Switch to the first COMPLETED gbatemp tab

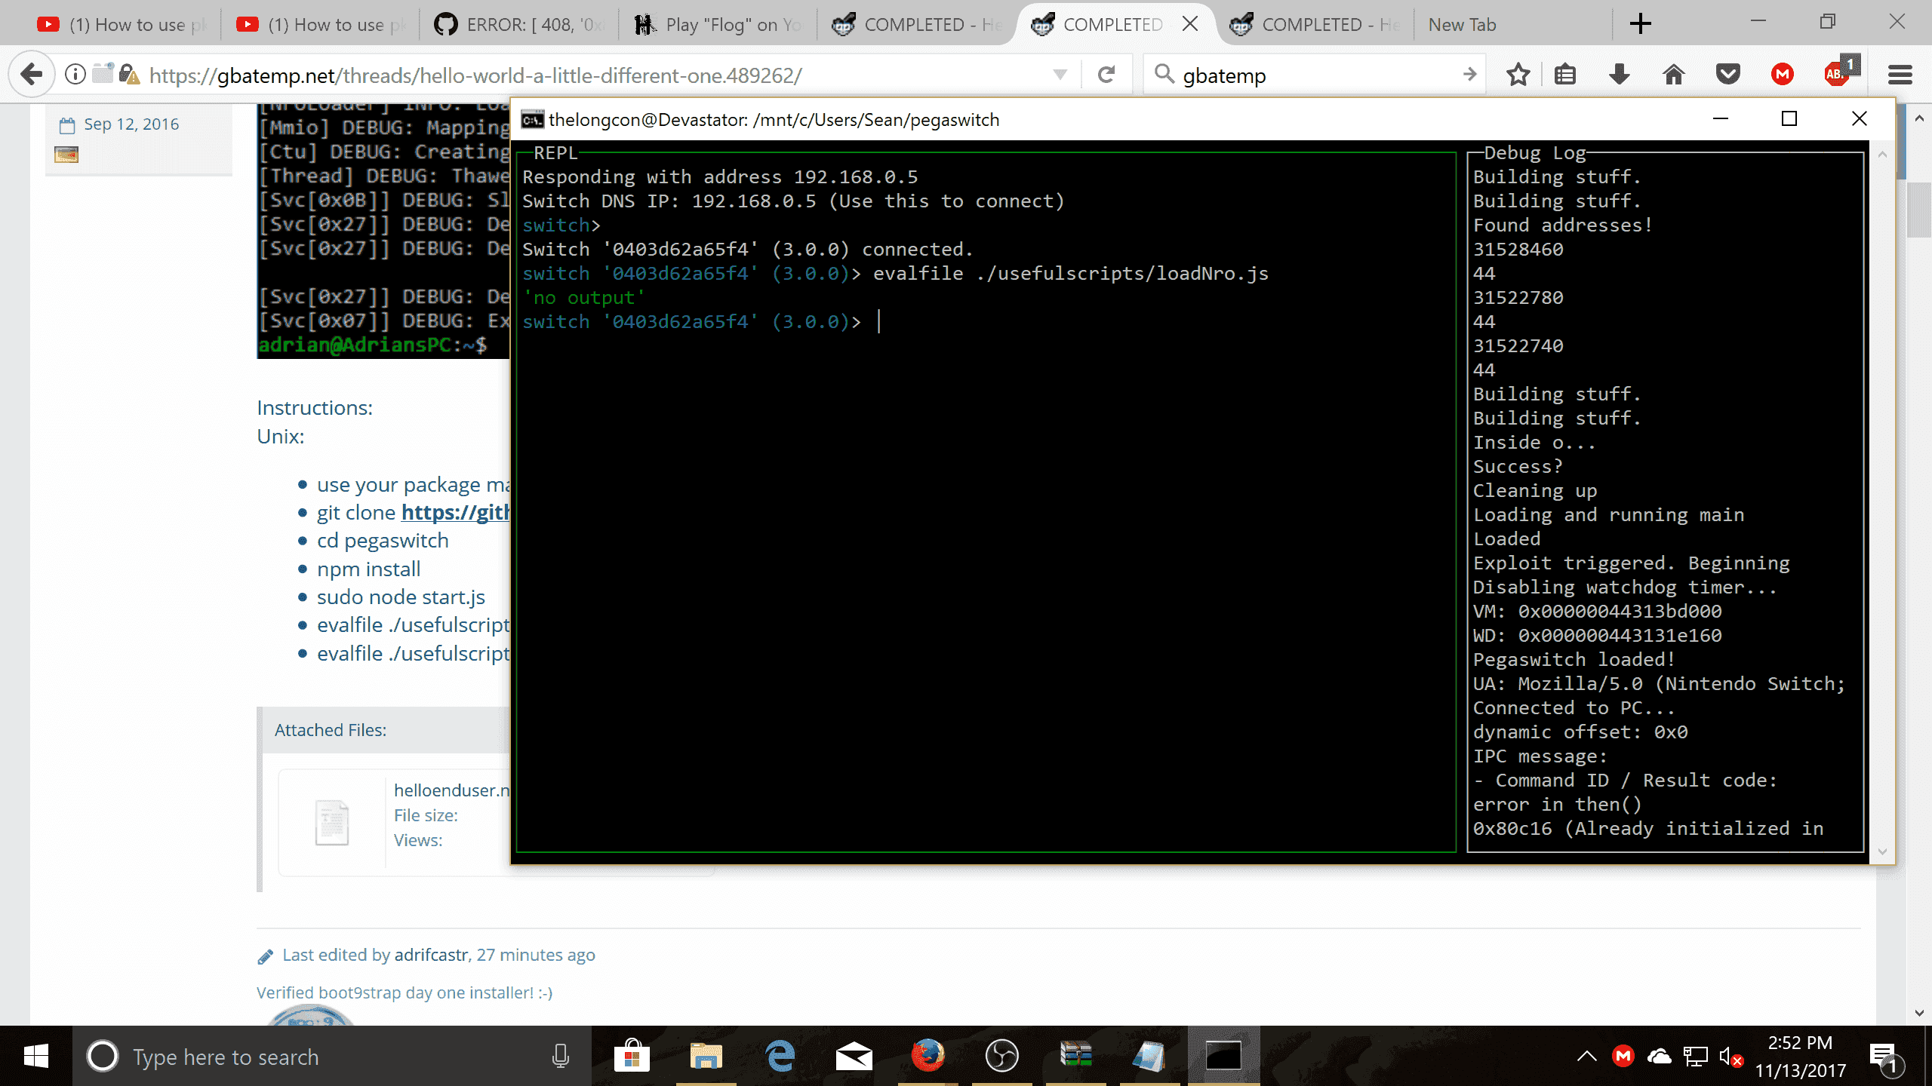tap(918, 24)
